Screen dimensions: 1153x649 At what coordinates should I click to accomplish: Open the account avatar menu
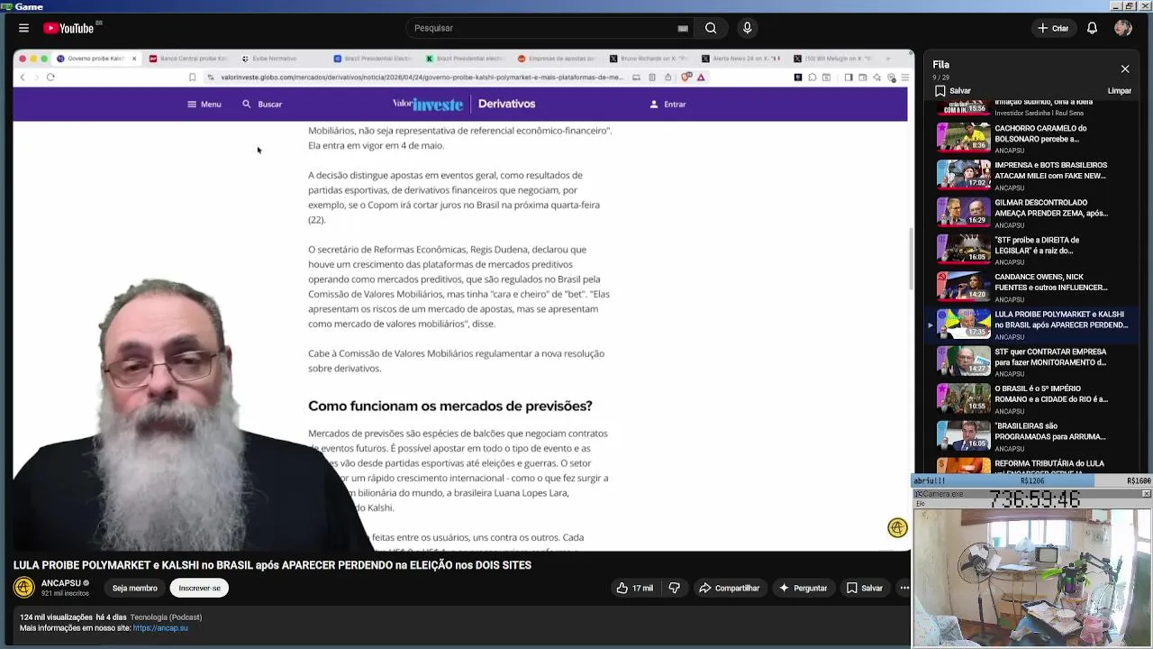pos(1122,28)
